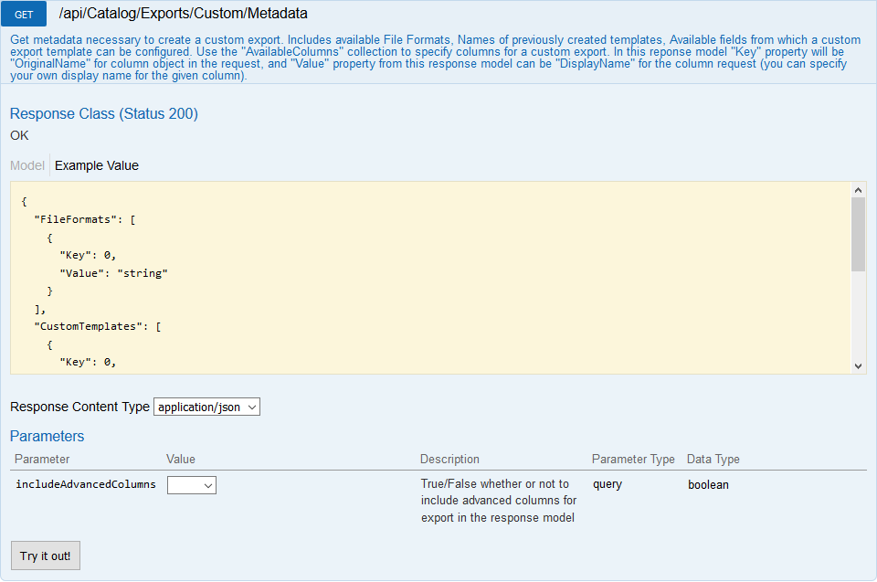Click the "Parameter Type" column header
Screen dimensions: 877x582
point(633,459)
